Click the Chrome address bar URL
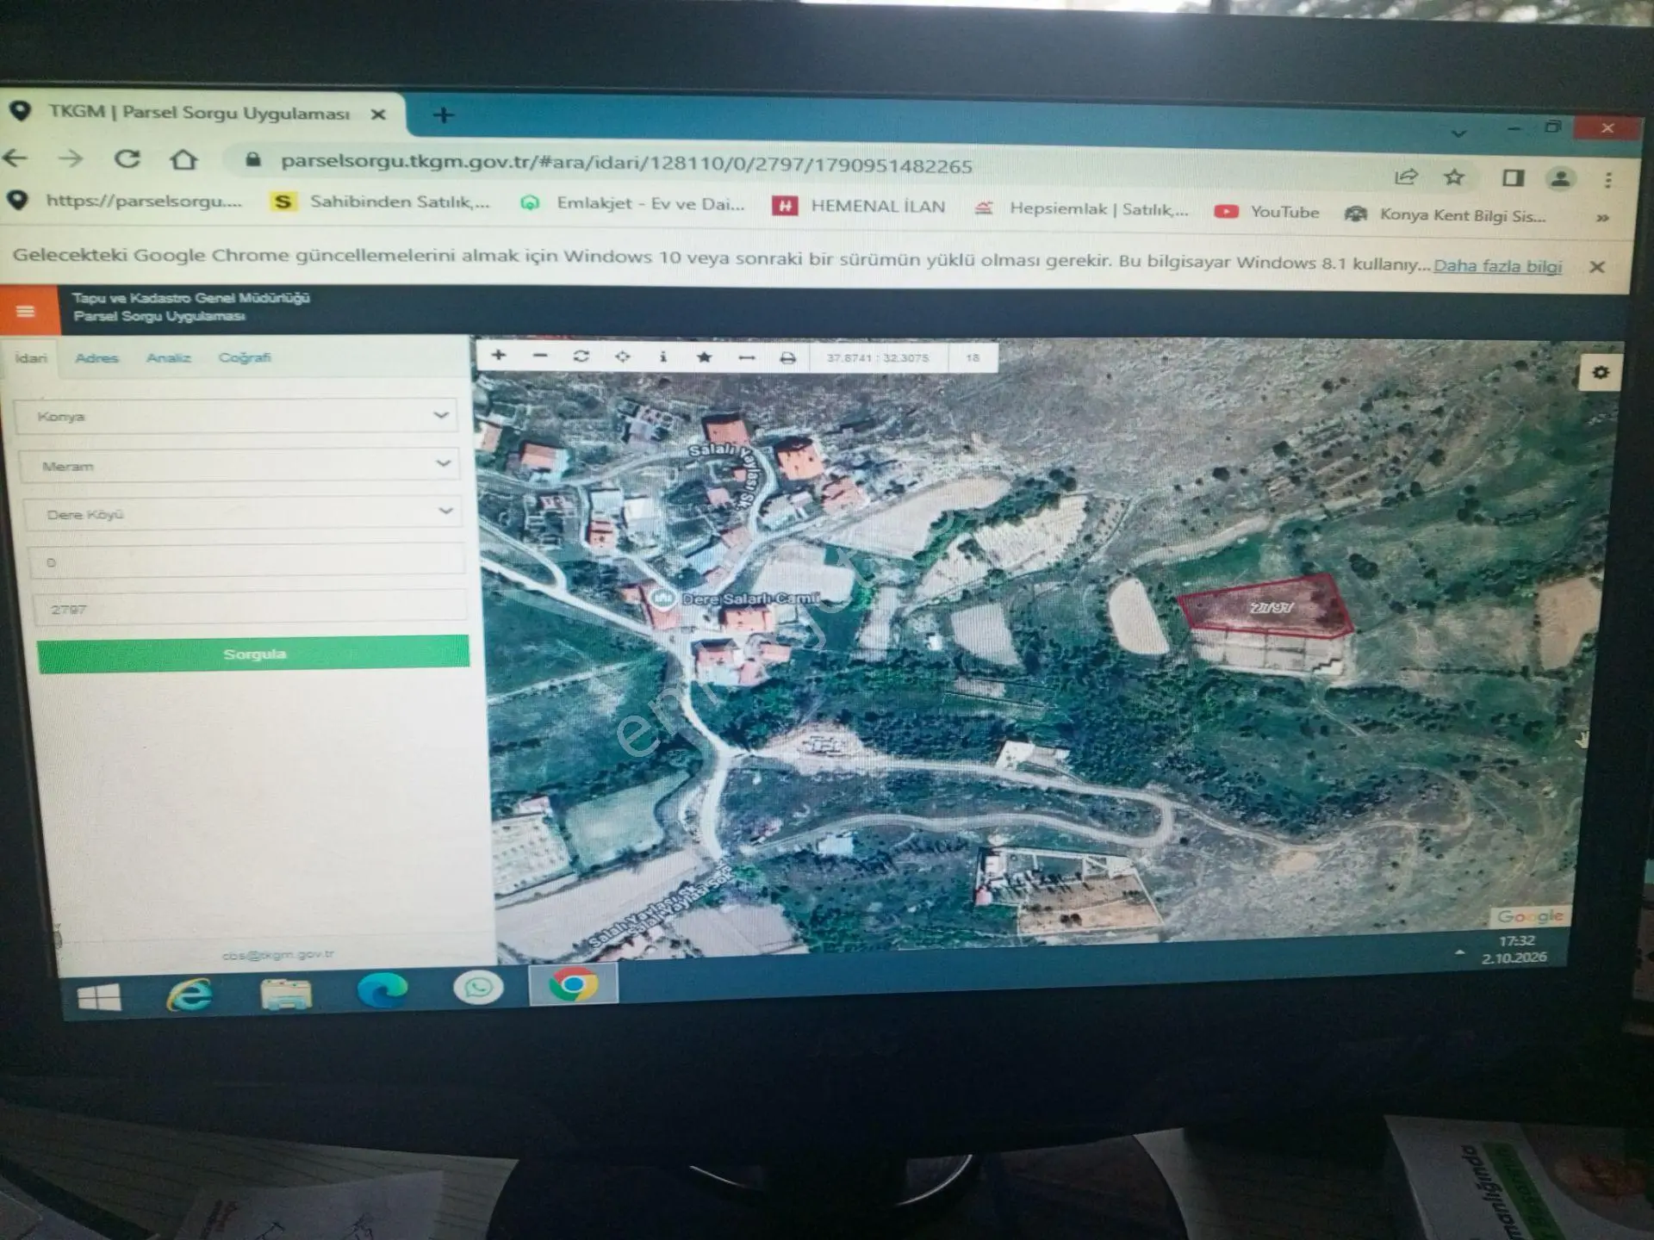The height and width of the screenshot is (1240, 1654). (626, 164)
